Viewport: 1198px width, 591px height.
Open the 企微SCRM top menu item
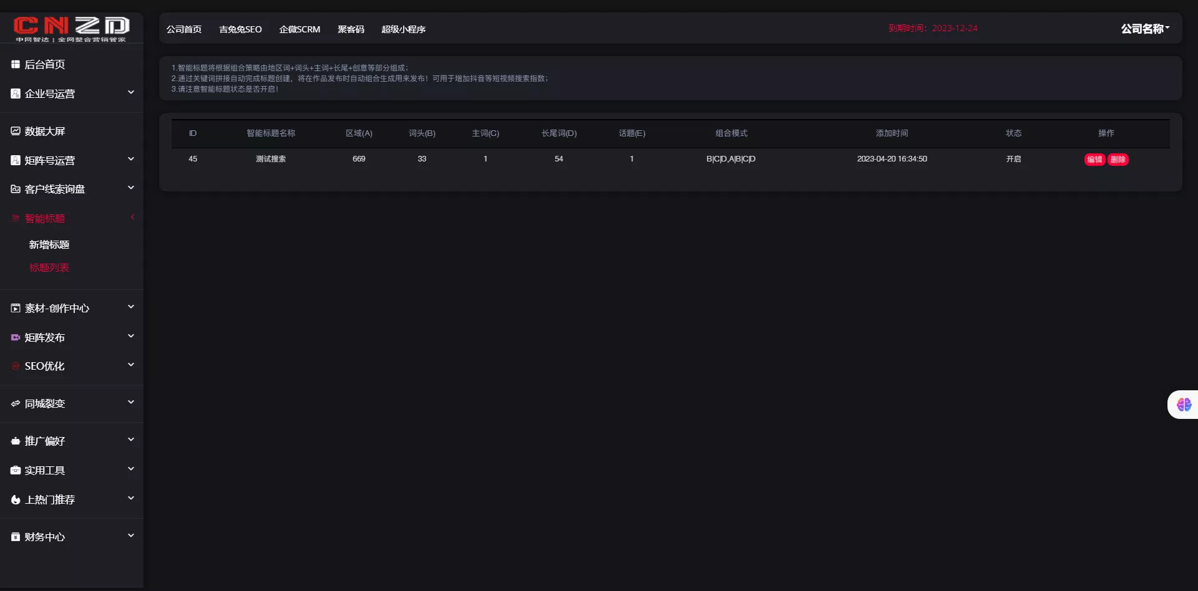[x=299, y=29]
